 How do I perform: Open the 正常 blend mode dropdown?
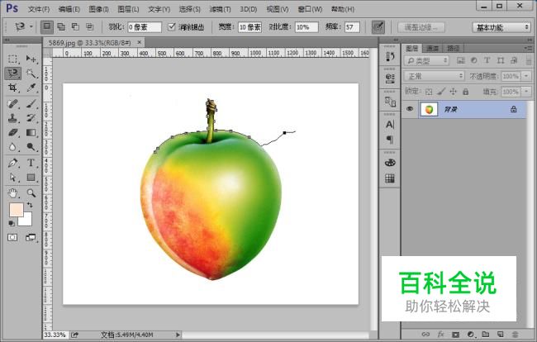(434, 76)
